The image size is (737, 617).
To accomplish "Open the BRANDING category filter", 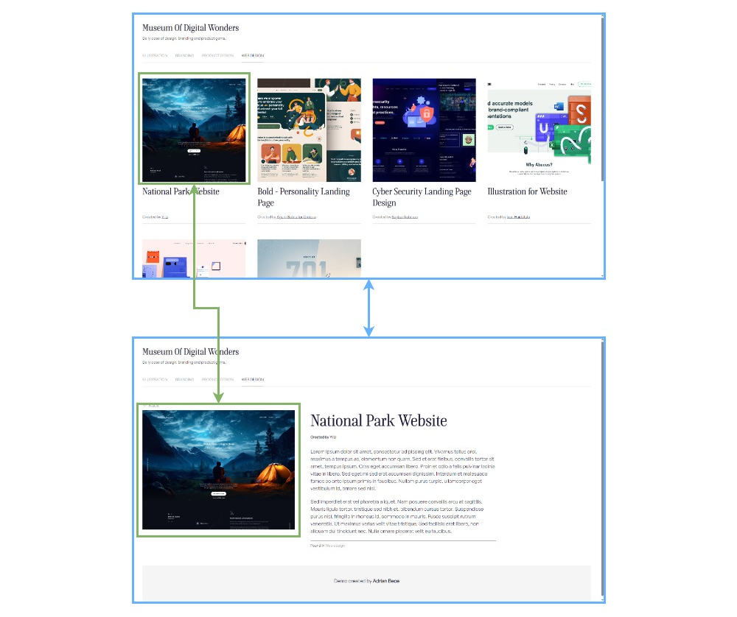I will (184, 55).
